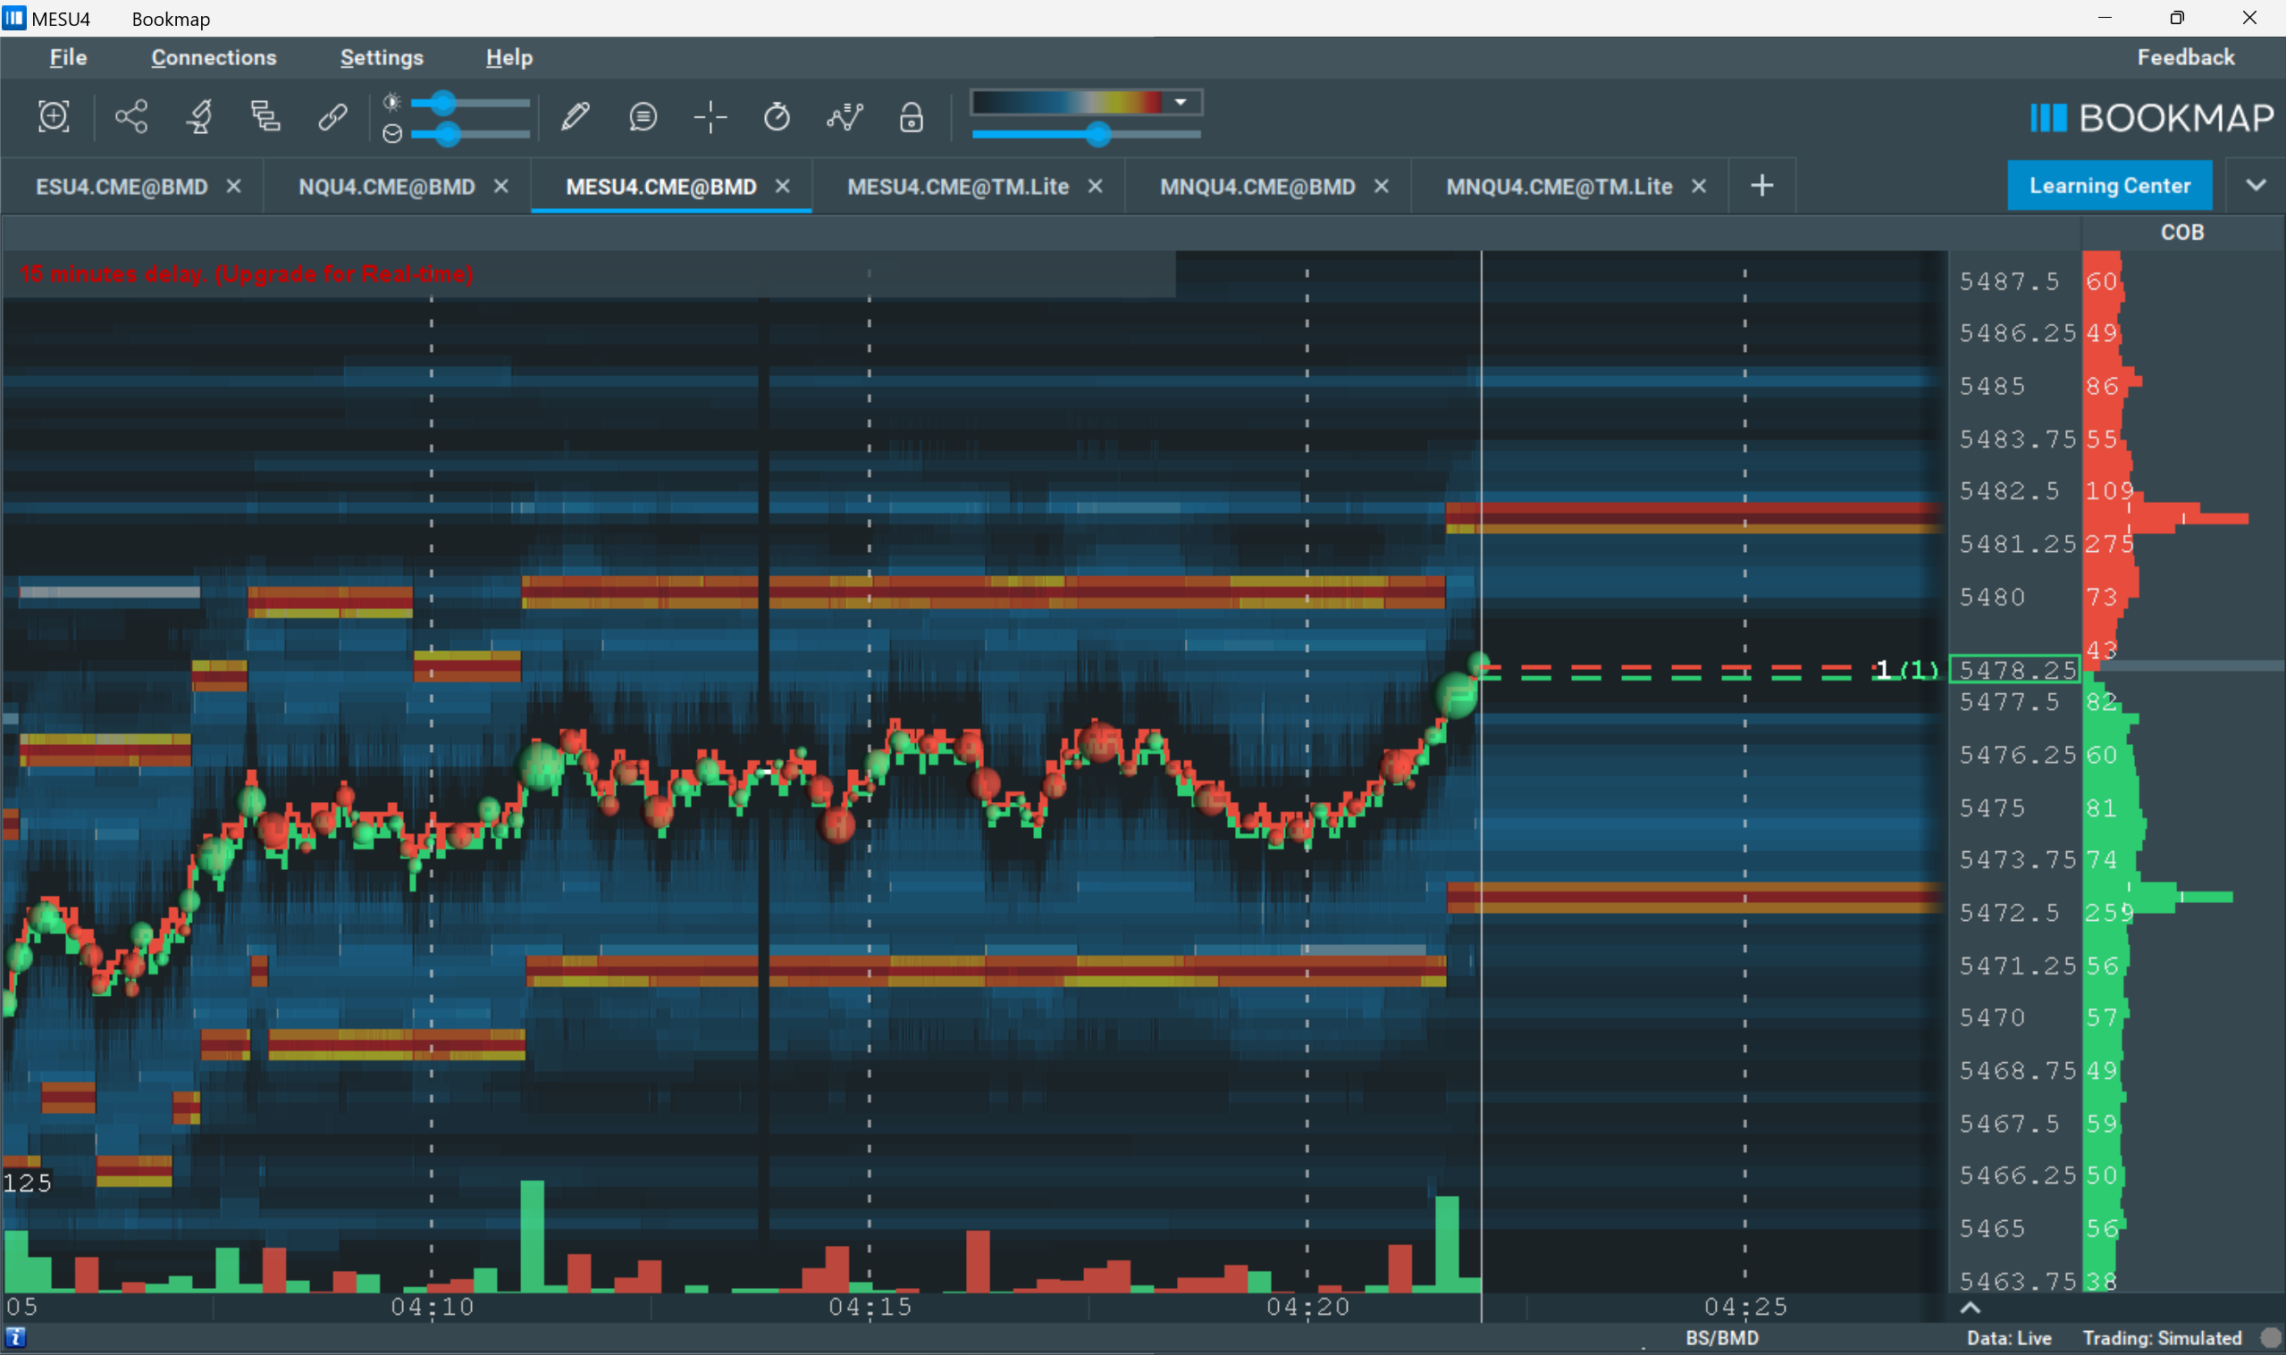Click the current price 5478.25 label
Viewport: 2286px width, 1355px height.
(x=2015, y=670)
